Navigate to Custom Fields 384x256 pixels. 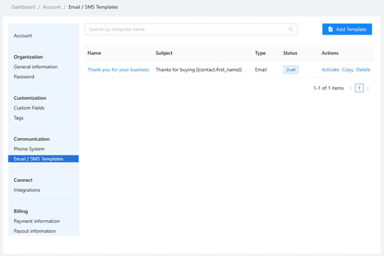pyautogui.click(x=29, y=108)
